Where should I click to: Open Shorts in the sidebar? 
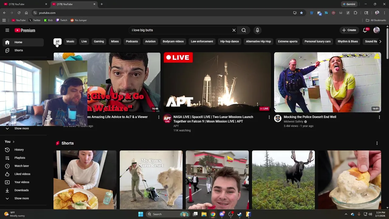pyautogui.click(x=24, y=50)
